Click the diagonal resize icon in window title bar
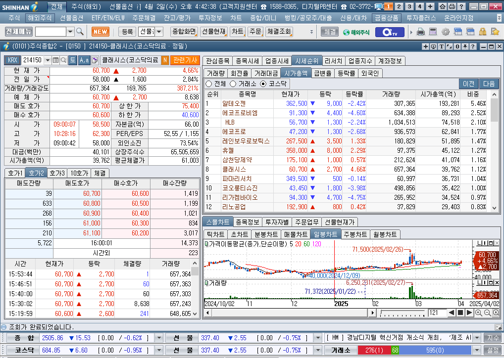The width and height of the screenshot is (504, 358). (449, 46)
